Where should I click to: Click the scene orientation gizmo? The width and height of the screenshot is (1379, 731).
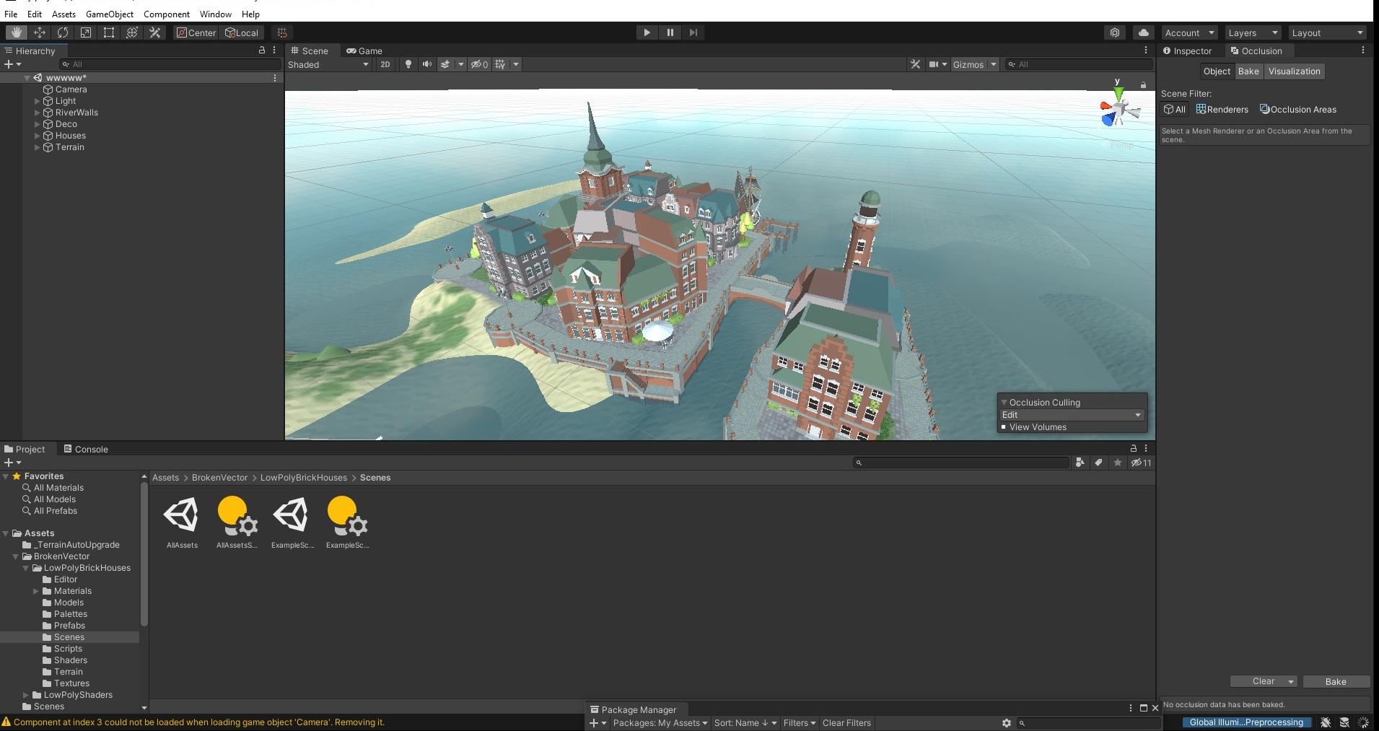tap(1118, 110)
